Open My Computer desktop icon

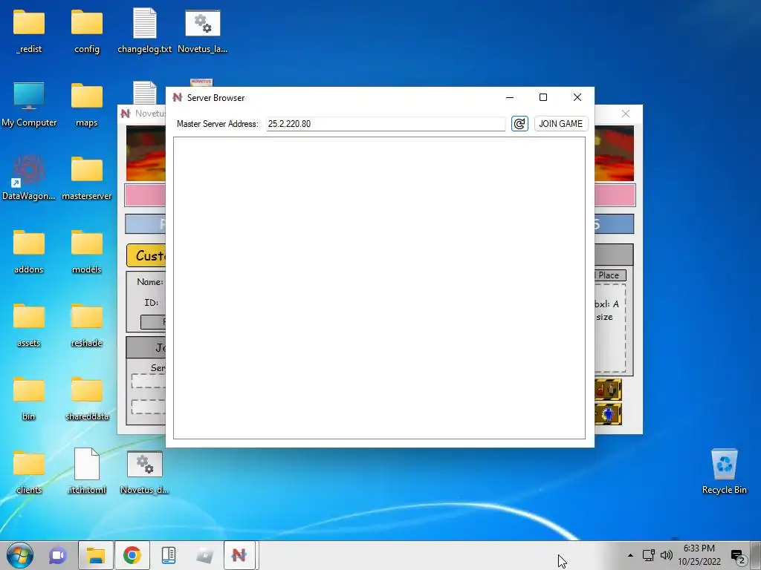[29, 104]
